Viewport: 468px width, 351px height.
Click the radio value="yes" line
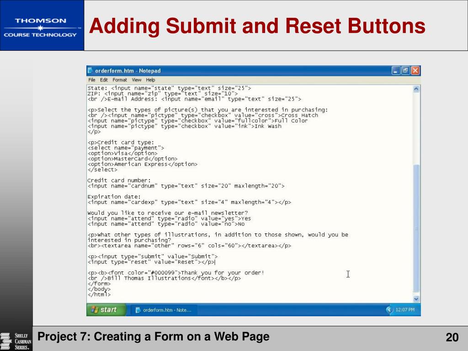click(169, 218)
